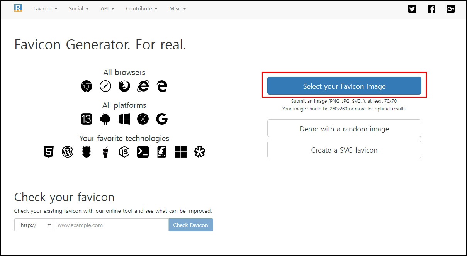
Task: Click the asterisk technology icon
Action: pos(200,152)
